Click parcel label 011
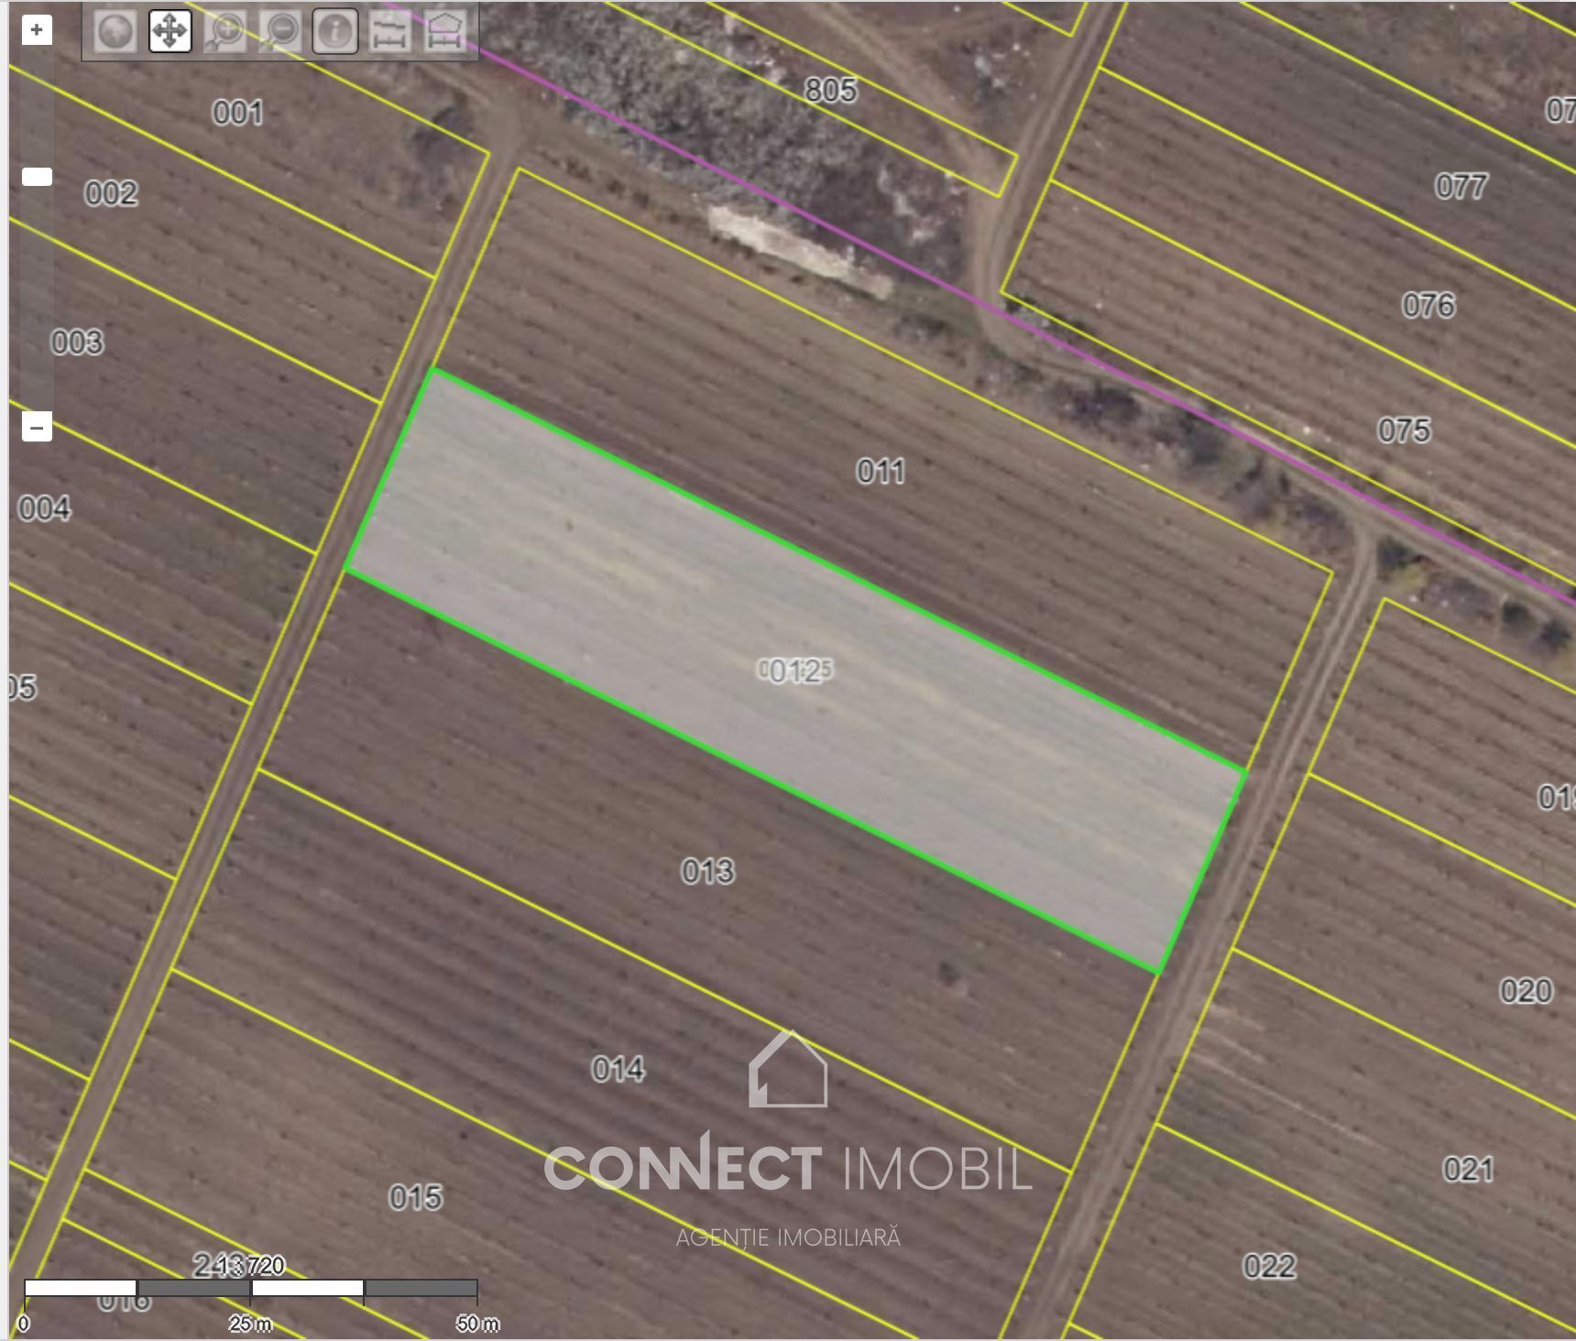1576x1341 pixels. (x=881, y=472)
